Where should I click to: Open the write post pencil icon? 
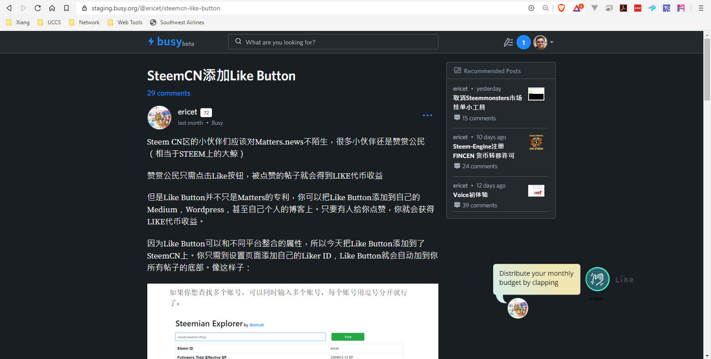point(508,42)
